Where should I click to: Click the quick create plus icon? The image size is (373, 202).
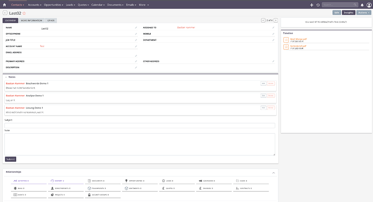pyautogui.click(x=311, y=5)
